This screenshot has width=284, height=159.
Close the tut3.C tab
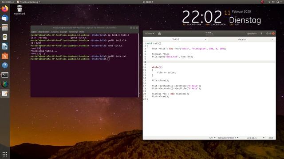click(x=205, y=39)
